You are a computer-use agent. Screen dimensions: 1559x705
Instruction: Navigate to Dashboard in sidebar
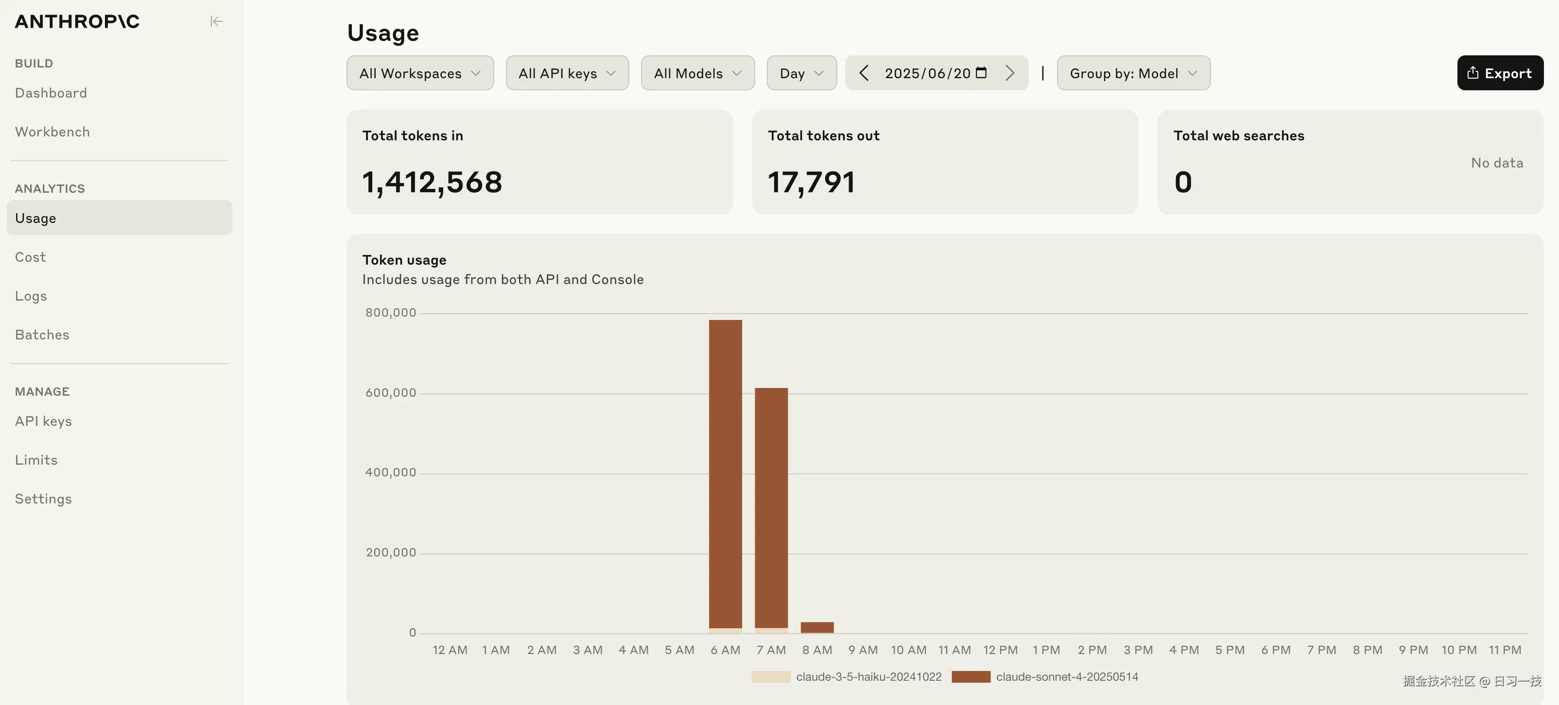coord(51,93)
